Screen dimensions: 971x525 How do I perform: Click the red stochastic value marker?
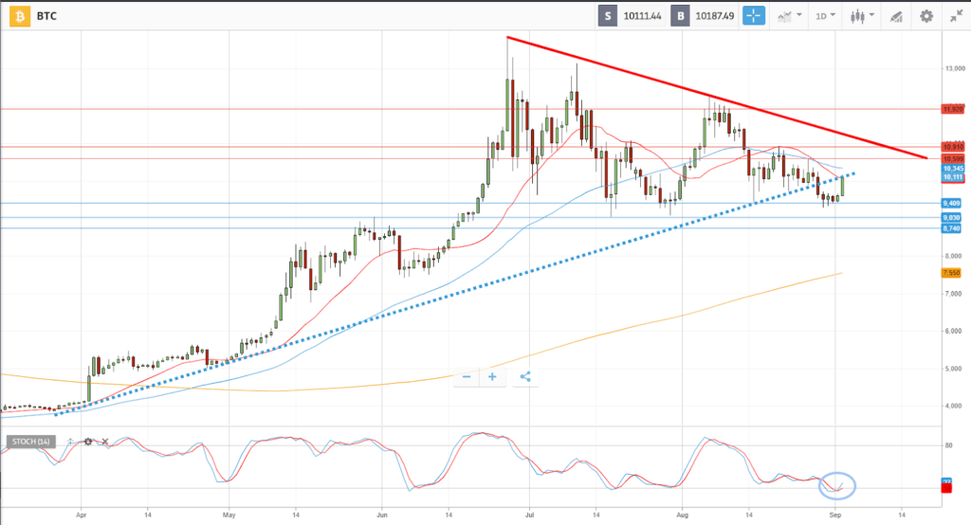[x=946, y=488]
